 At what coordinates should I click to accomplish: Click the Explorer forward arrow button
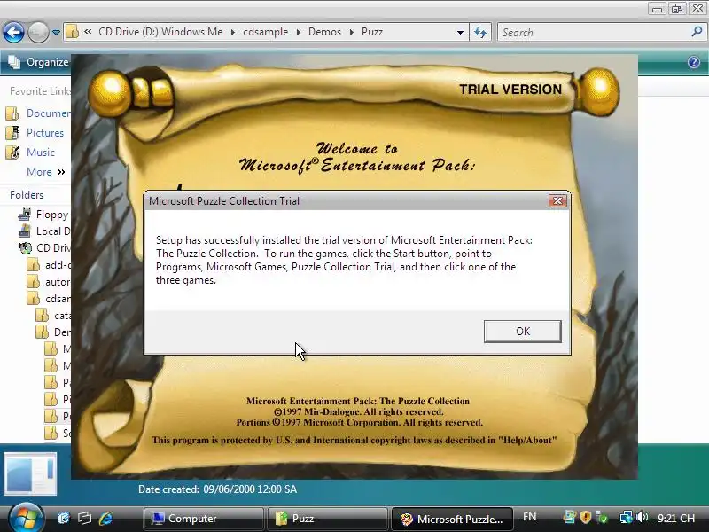point(38,33)
